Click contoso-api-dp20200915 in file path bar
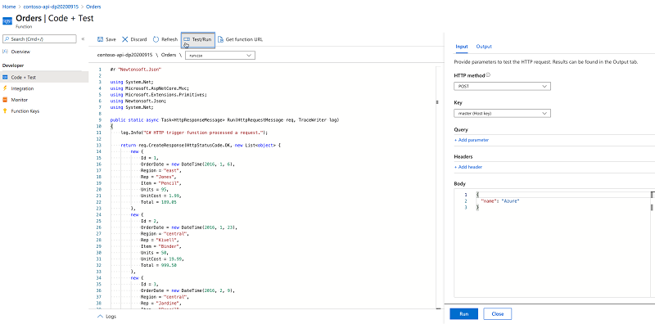The image size is (655, 324). click(x=124, y=55)
